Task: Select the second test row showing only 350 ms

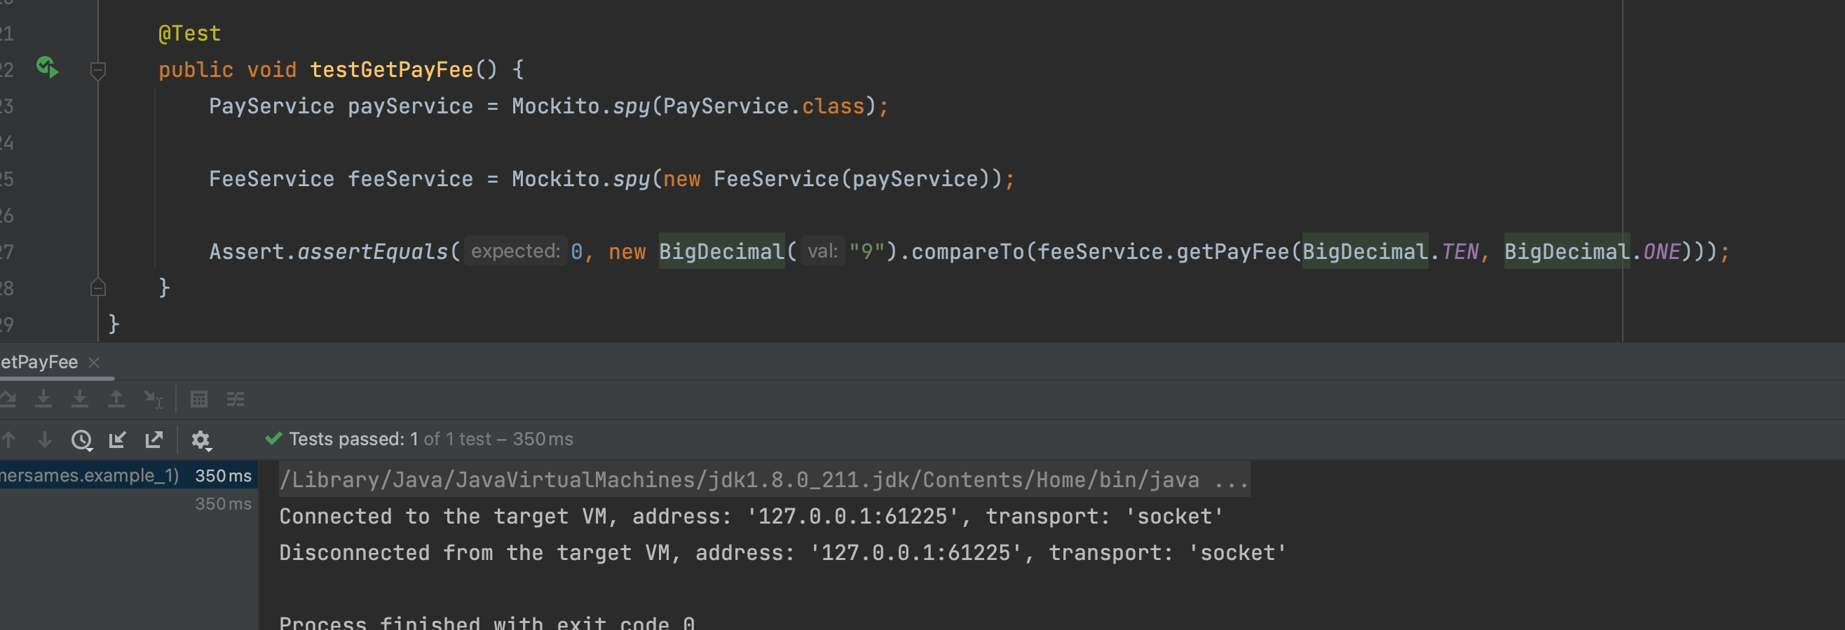Action: 128,503
